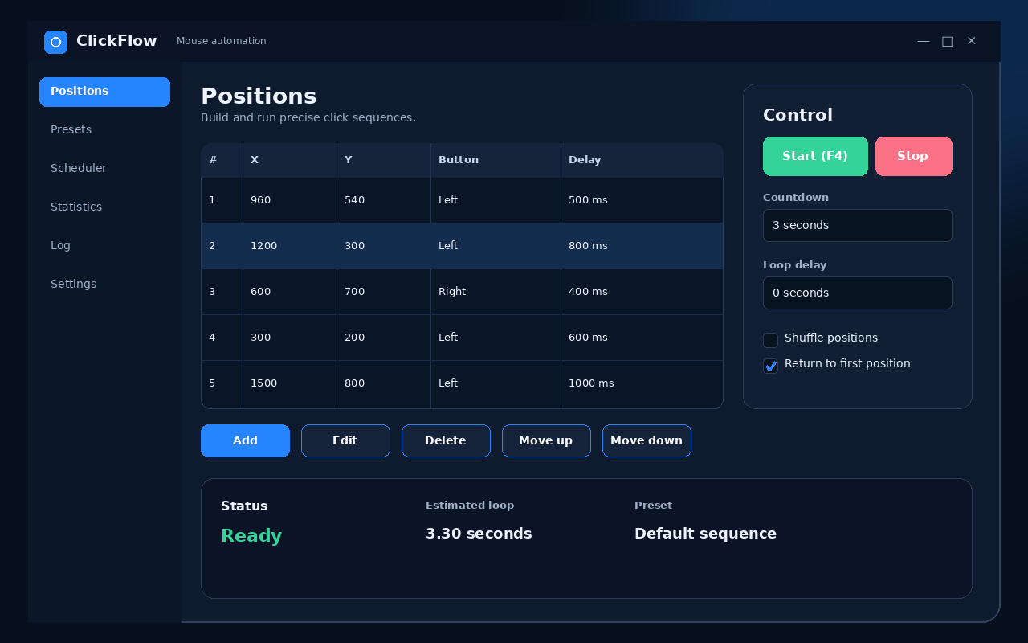Viewport: 1028px width, 643px height.
Task: Close the ClickFlow window
Action: (x=972, y=41)
